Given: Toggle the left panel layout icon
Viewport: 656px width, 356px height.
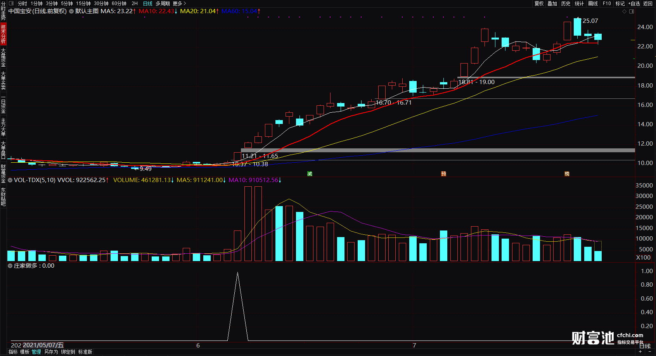Looking at the screenshot, I should [11, 3].
